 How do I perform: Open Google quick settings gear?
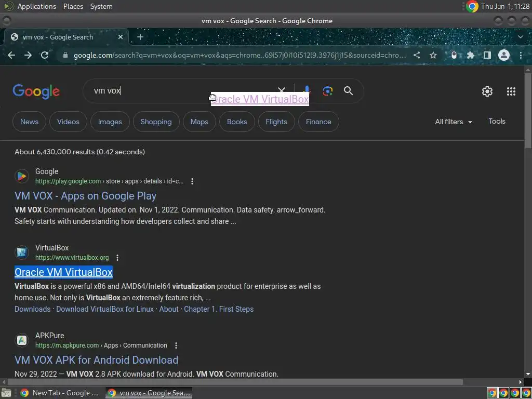(x=487, y=91)
